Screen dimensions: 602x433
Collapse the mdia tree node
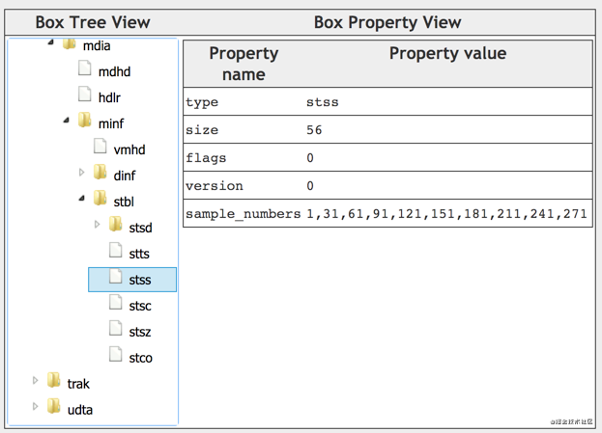[x=50, y=42]
